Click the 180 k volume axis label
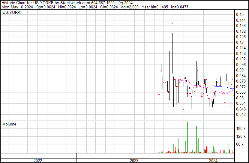 [x=241, y=128]
